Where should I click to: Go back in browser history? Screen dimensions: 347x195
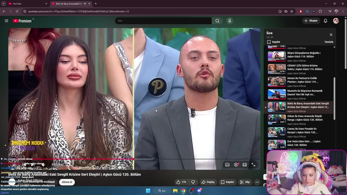[4, 11]
